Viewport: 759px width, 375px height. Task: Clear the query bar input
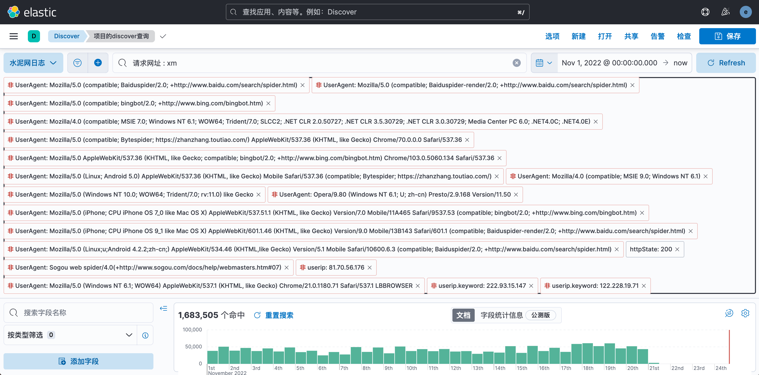pos(516,63)
